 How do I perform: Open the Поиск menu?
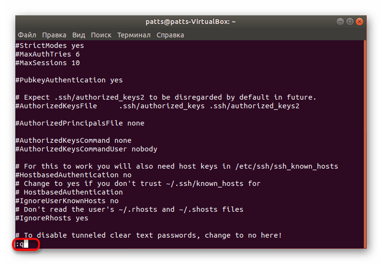coord(101,35)
